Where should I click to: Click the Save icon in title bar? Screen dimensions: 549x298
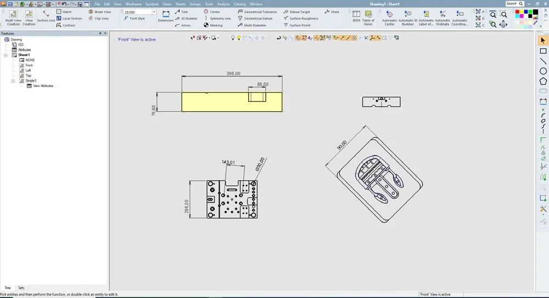(x=10, y=4)
